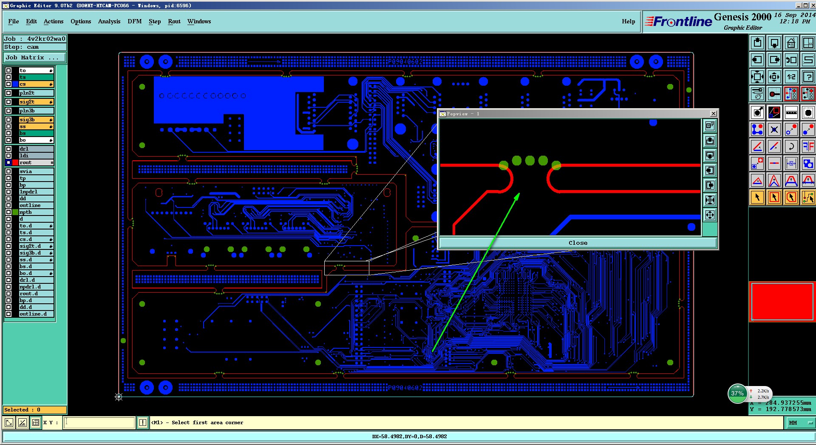816x445 pixels.
Task: Toggle checkbox for layer sig2t
Action: [8, 102]
